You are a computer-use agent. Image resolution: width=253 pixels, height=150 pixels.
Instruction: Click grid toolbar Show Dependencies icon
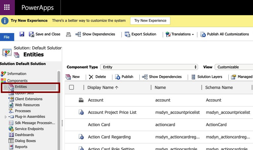point(145,77)
